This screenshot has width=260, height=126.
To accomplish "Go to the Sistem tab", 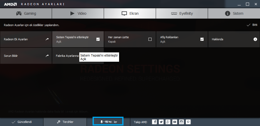I will (x=234, y=13).
